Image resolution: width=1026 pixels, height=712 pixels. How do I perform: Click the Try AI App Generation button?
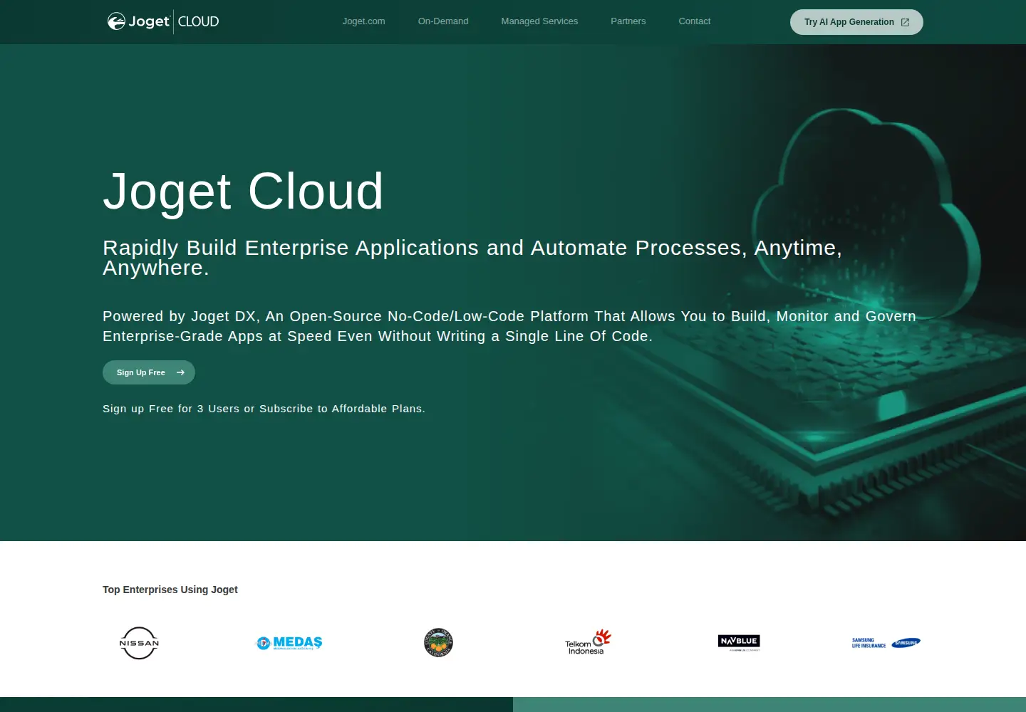tap(856, 22)
